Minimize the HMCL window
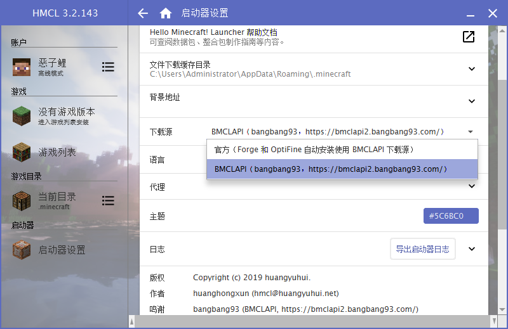Viewport: 508px width, 329px height. pyautogui.click(x=471, y=15)
